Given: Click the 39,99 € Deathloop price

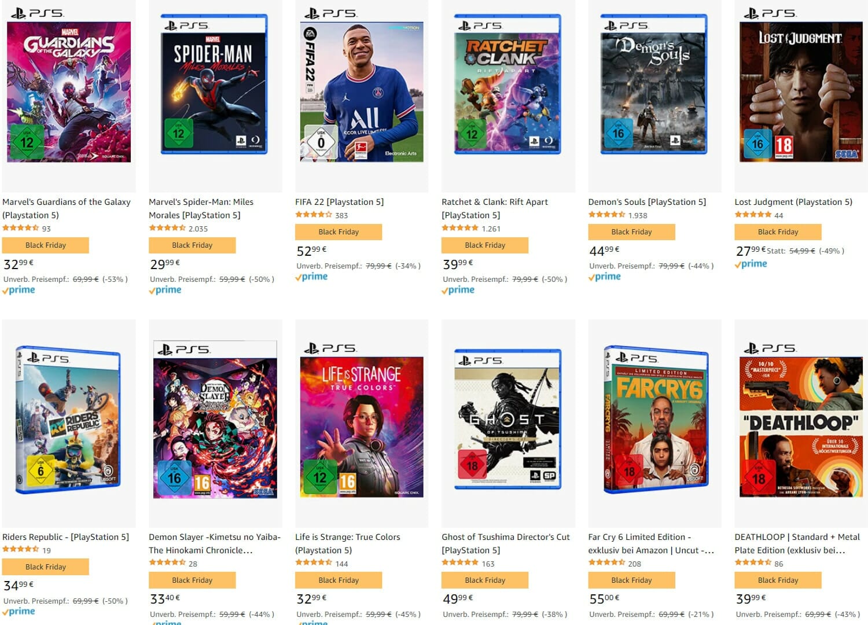Looking at the screenshot, I should pyautogui.click(x=751, y=598).
